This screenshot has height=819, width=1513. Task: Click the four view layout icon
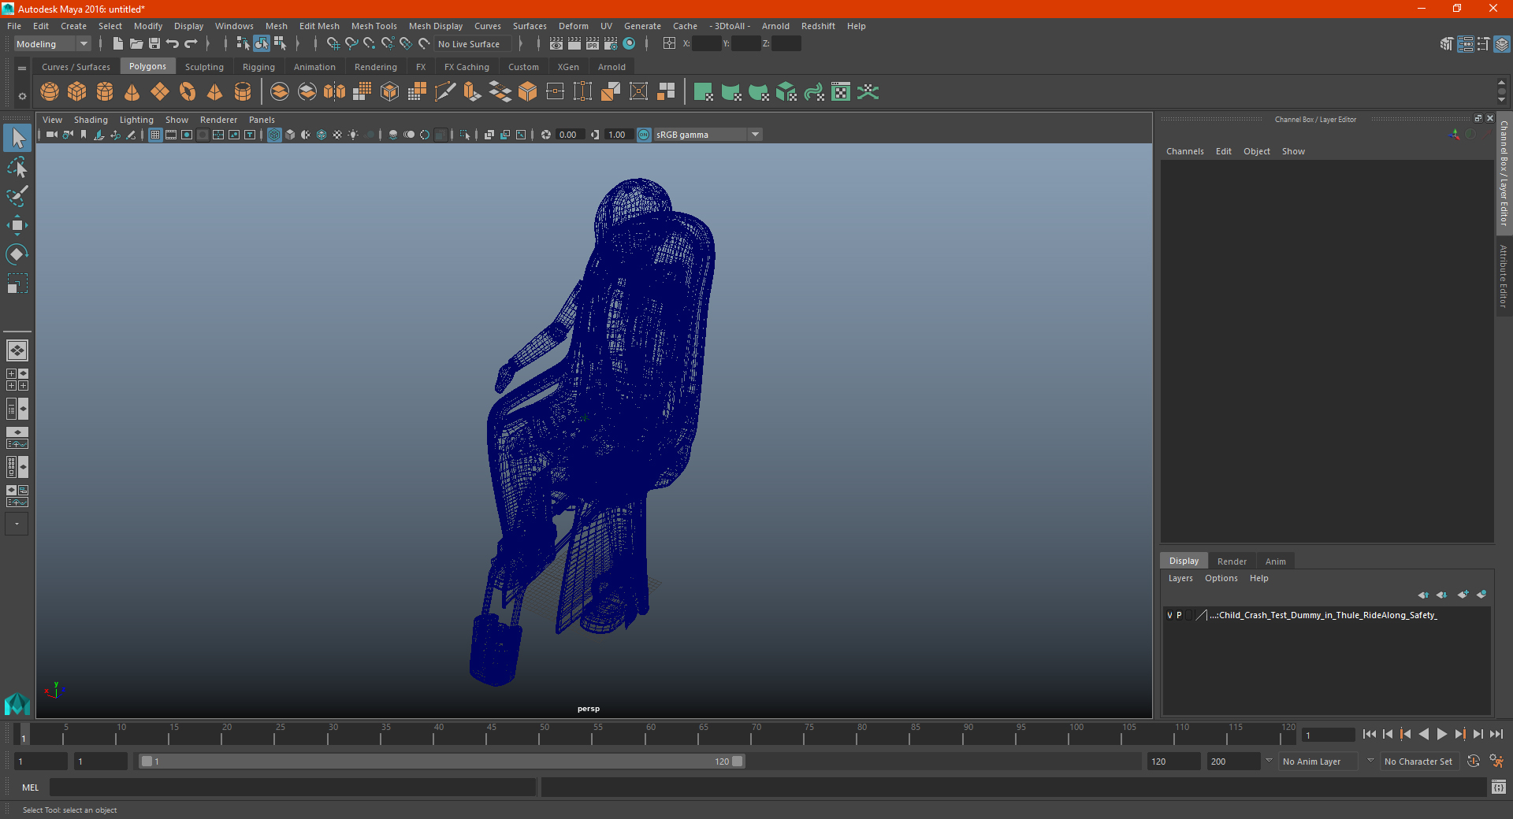(x=17, y=380)
